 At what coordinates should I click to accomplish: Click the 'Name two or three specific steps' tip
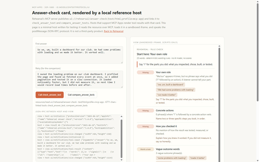[181, 119]
